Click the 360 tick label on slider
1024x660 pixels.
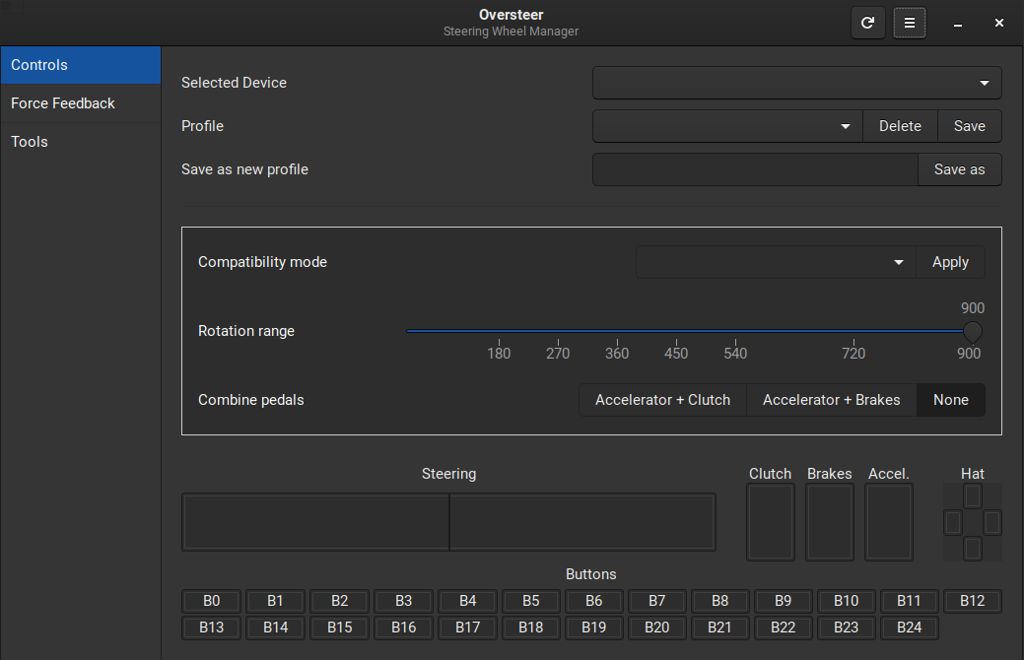[617, 354]
